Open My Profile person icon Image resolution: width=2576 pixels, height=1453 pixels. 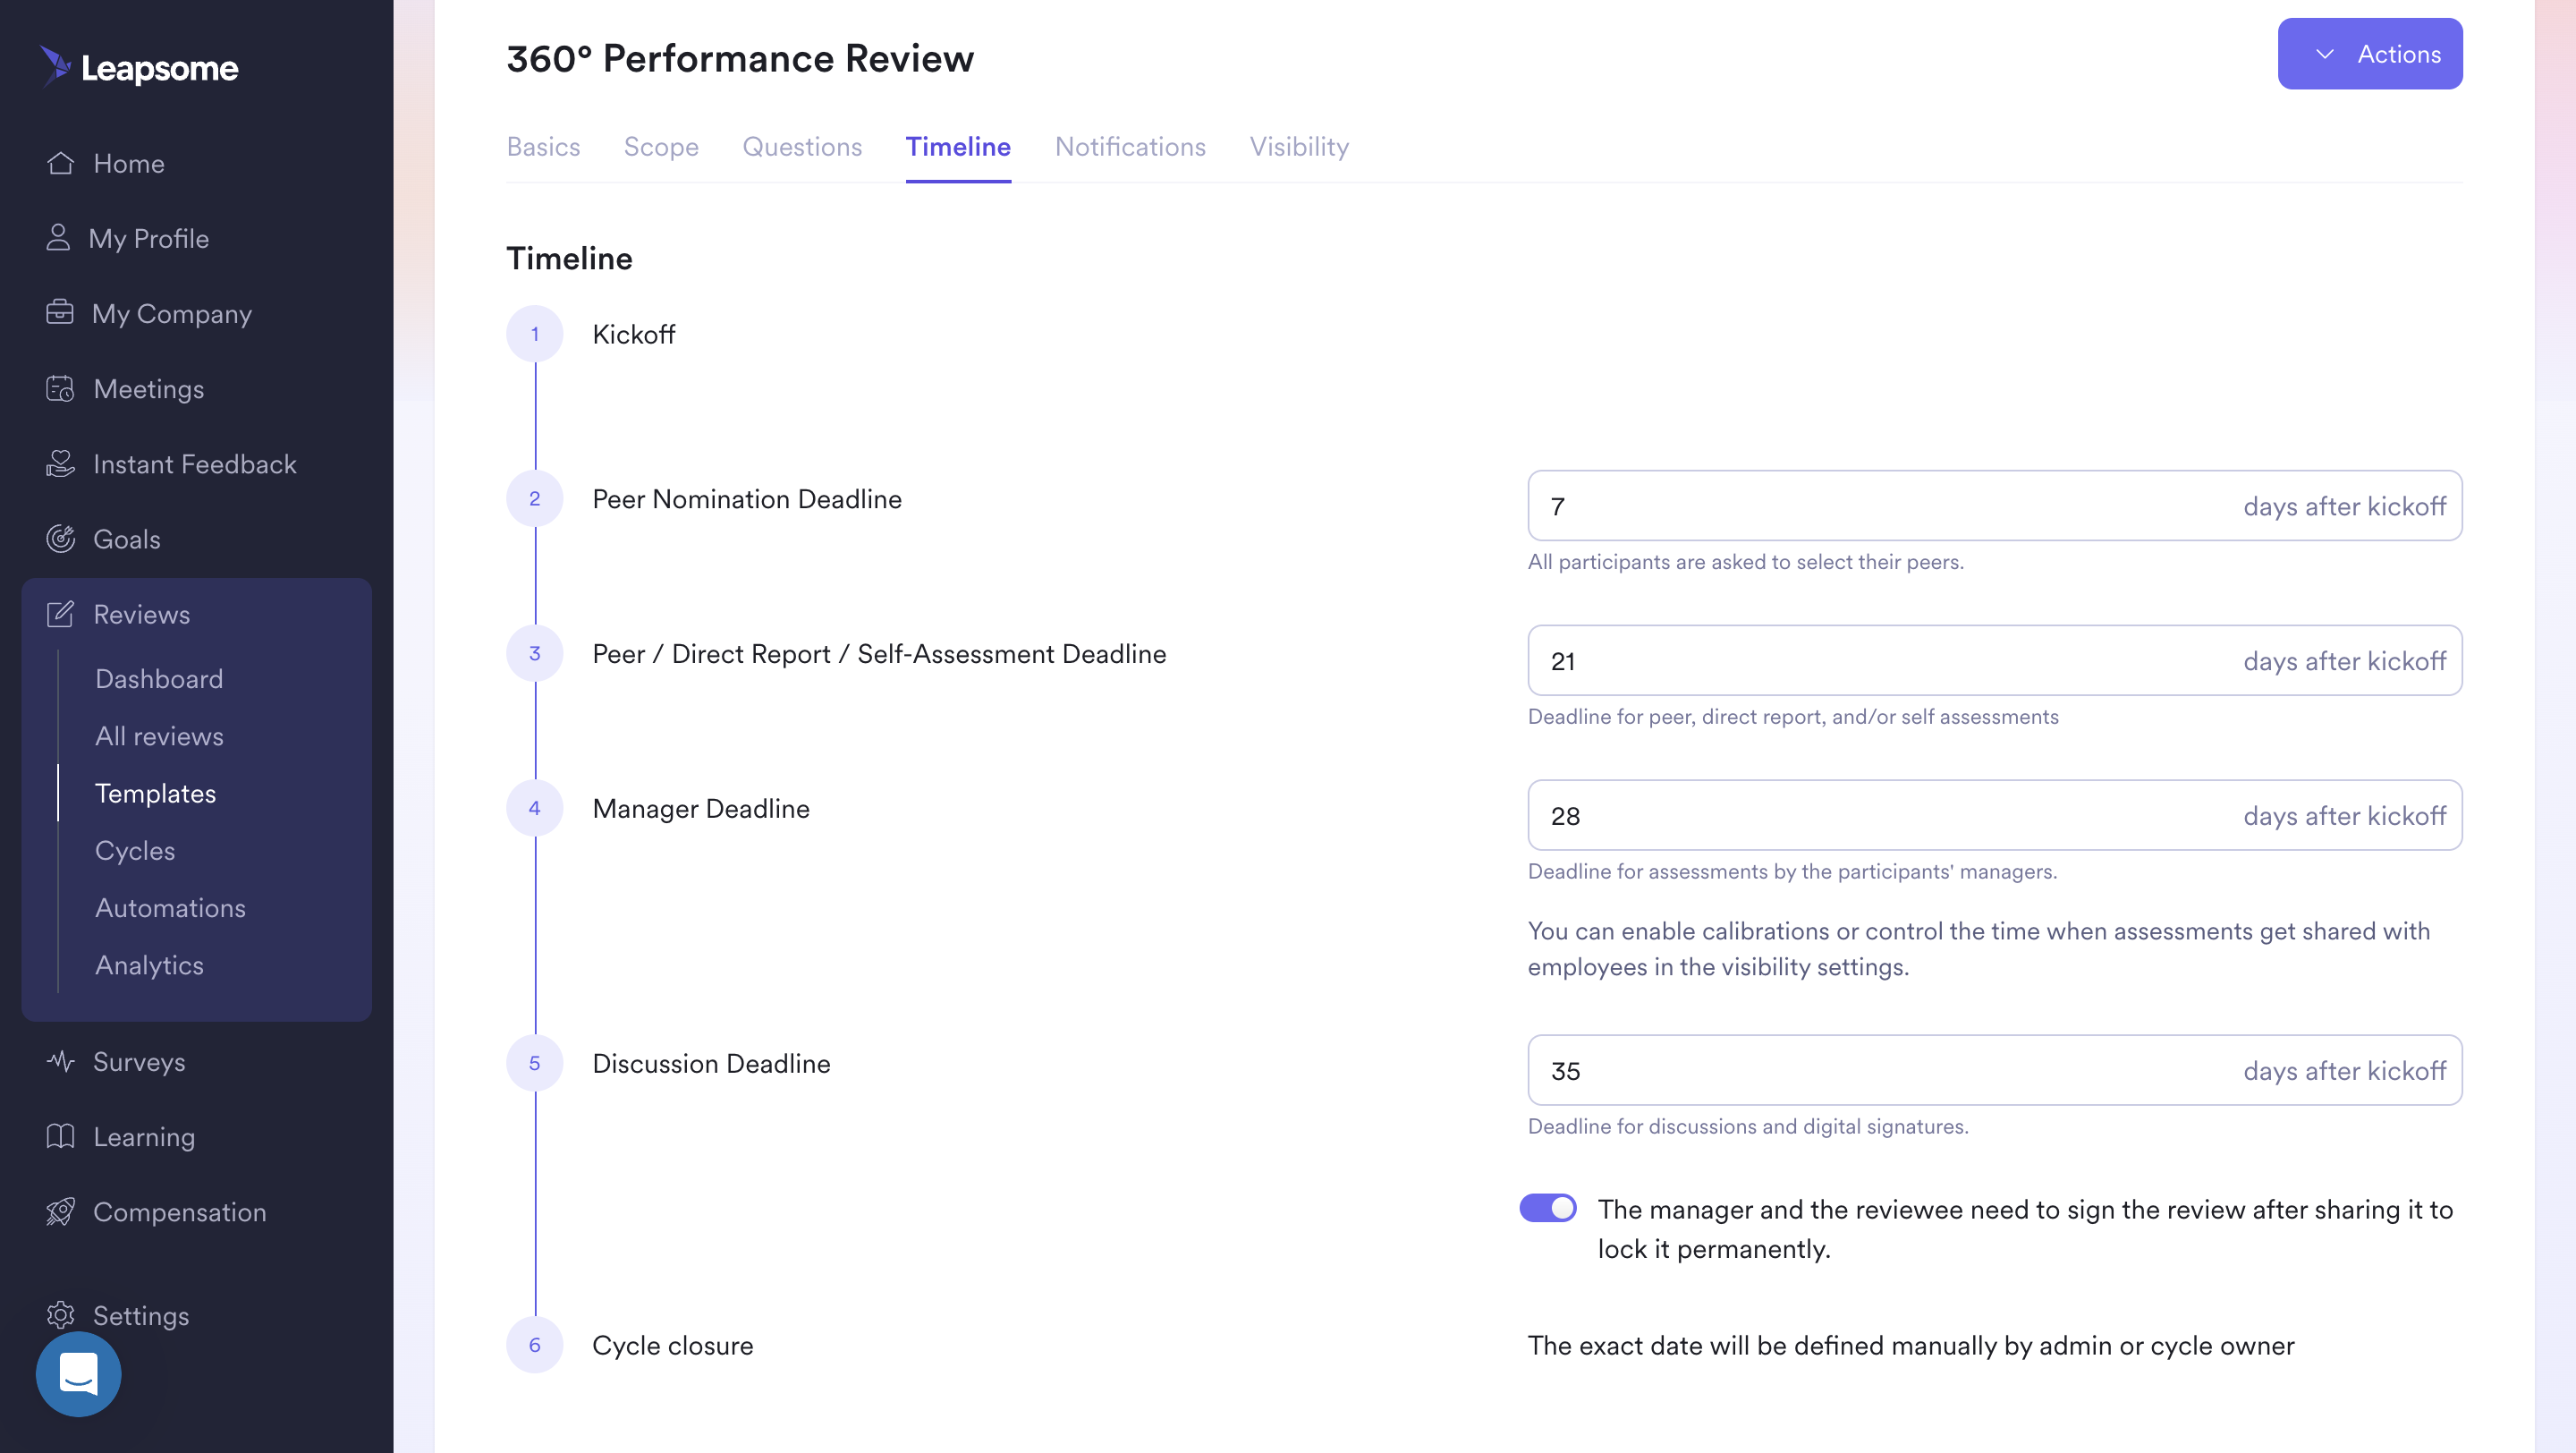(58, 238)
